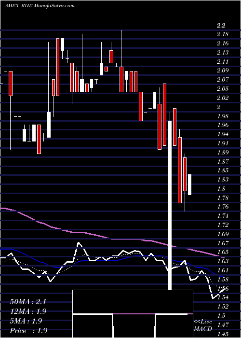This screenshot has width=241, height=338.
Task: Click the 2.16 price axis label
Action: (223, 44)
